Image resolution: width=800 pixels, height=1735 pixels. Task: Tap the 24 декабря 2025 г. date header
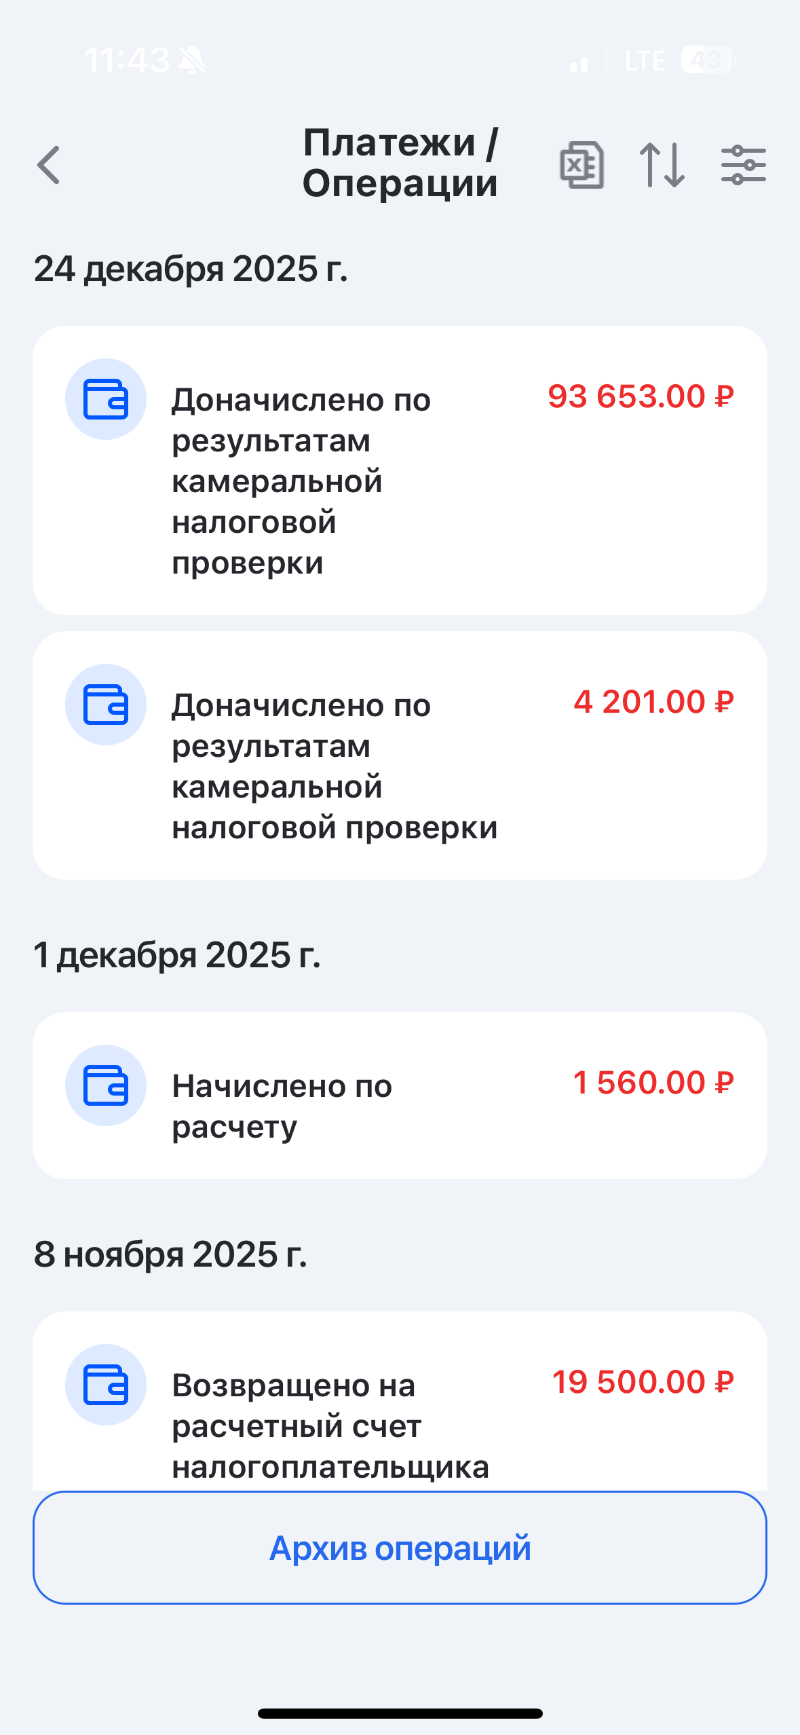(x=191, y=269)
